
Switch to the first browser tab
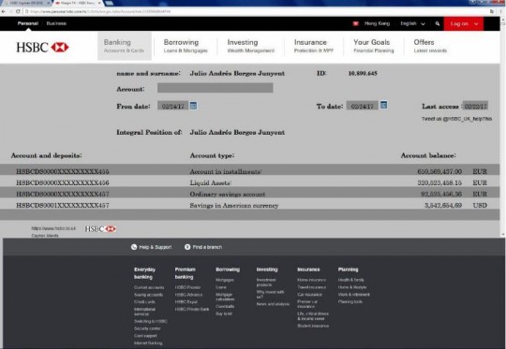pos(26,3)
